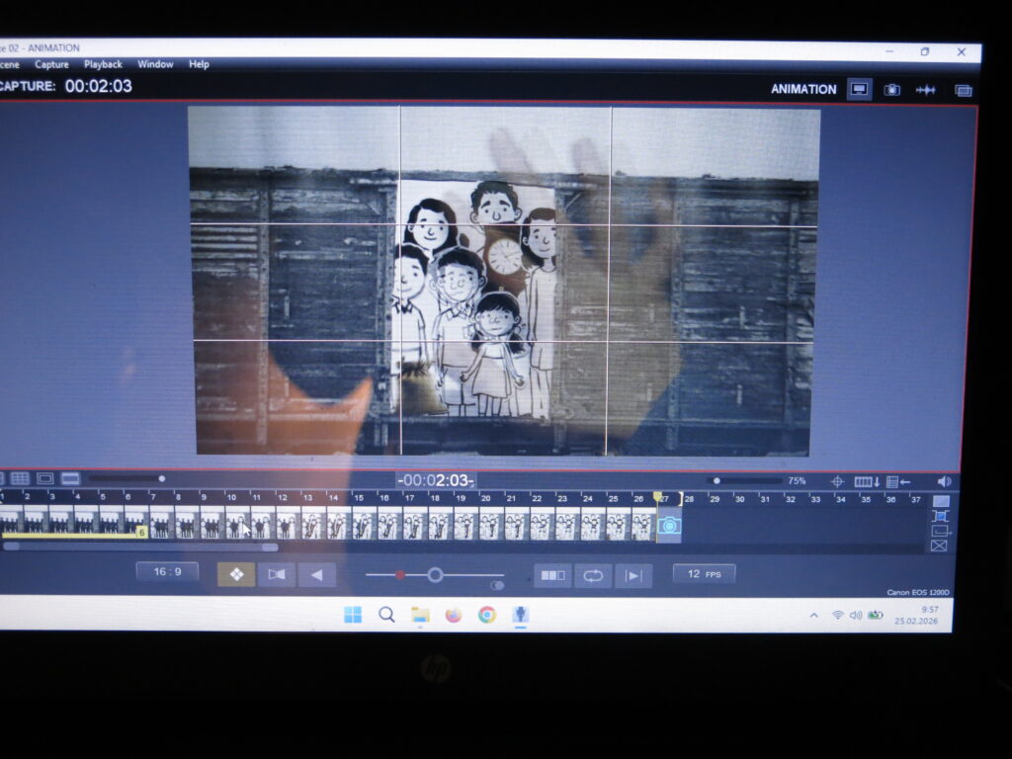The width and height of the screenshot is (1012, 759).
Task: Click the onion skin opacity slider handle
Action: tap(435, 574)
